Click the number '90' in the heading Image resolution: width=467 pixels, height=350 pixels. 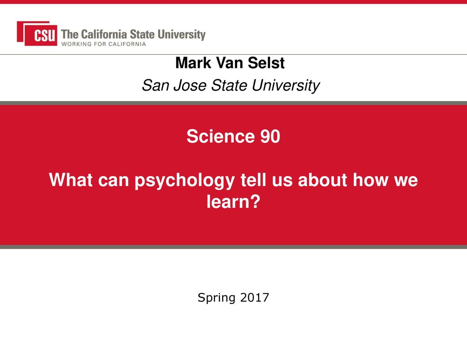pos(270,136)
